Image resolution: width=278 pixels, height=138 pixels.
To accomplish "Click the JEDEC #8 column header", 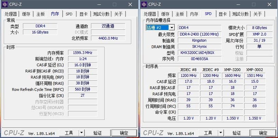I will click(188, 70).
